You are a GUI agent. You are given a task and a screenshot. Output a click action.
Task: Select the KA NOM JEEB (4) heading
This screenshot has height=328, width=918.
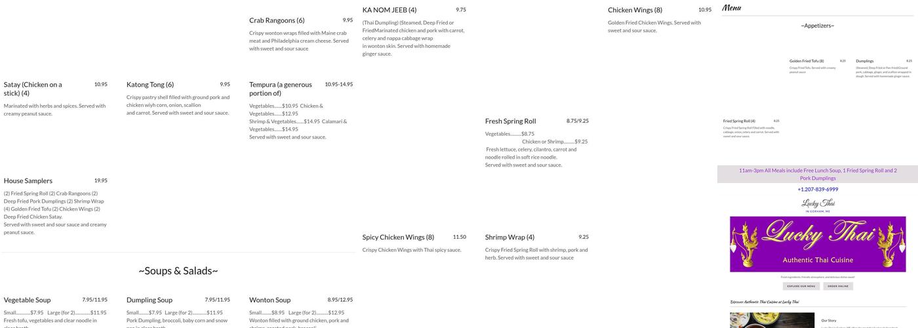click(x=389, y=10)
